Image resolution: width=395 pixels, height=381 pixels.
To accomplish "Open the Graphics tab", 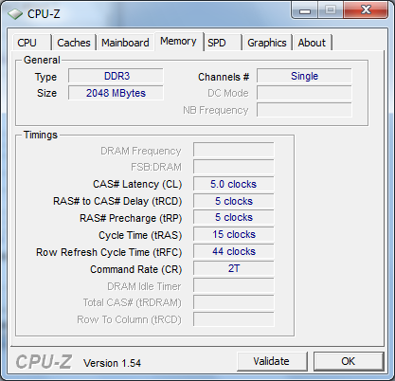I will pyautogui.click(x=267, y=43).
